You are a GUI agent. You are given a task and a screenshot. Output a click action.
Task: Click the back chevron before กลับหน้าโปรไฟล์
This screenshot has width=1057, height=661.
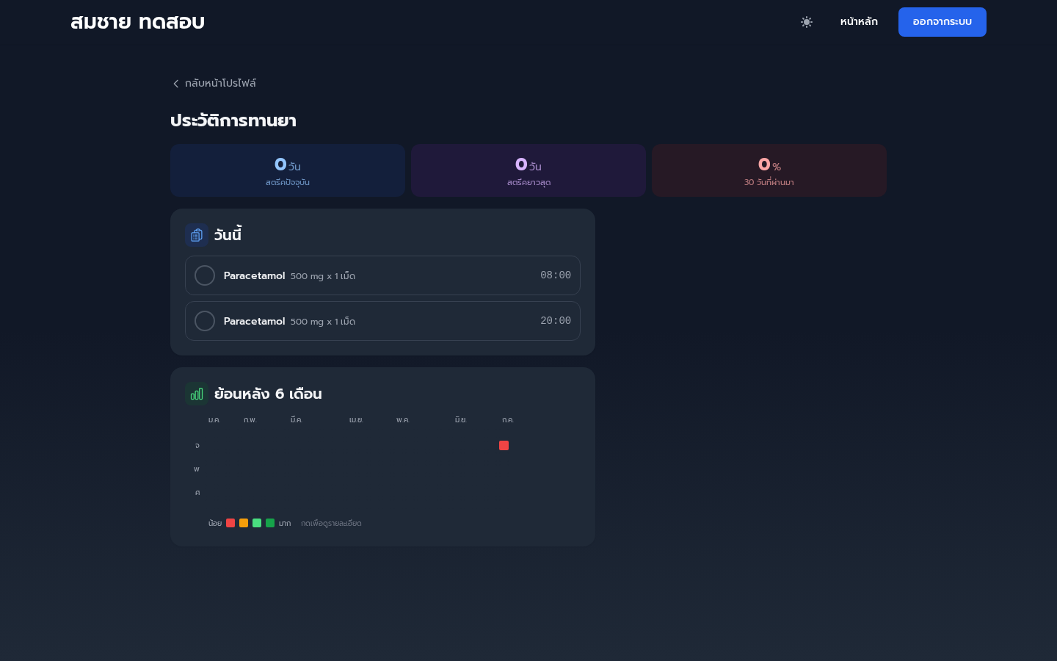pos(175,84)
